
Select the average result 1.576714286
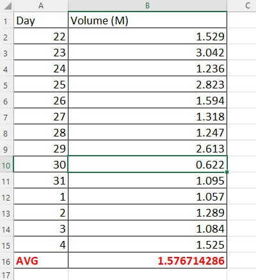(x=147, y=260)
